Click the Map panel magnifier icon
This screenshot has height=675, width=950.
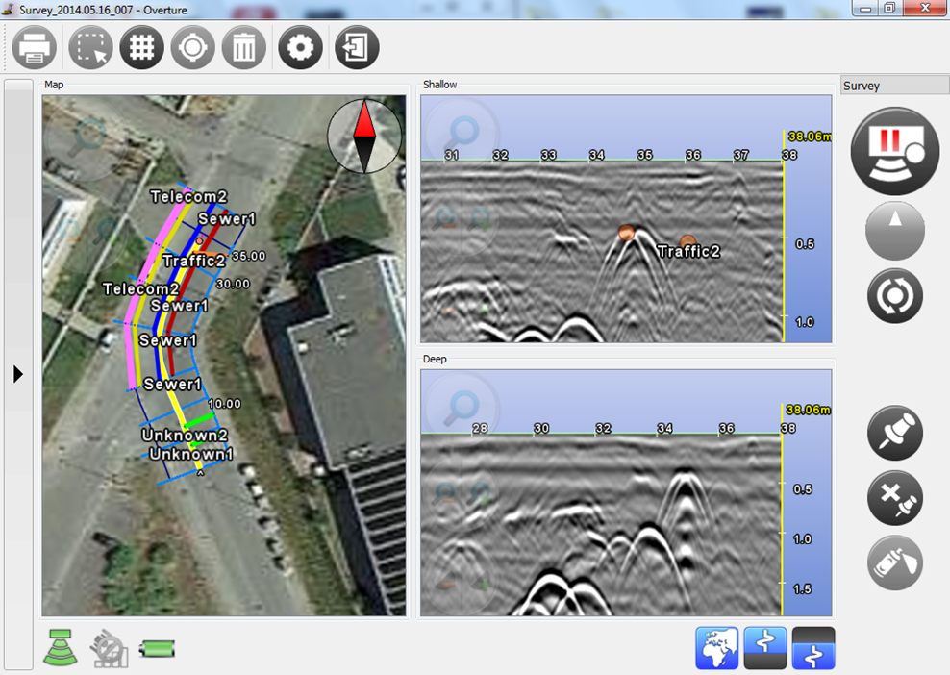(89, 137)
